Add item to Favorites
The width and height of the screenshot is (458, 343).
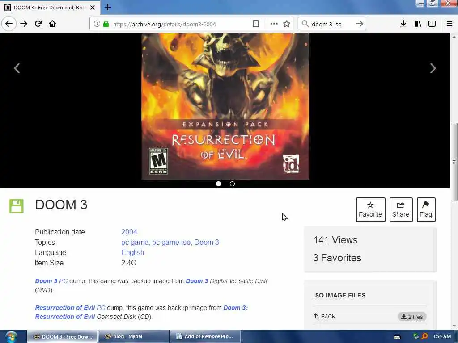pos(370,210)
